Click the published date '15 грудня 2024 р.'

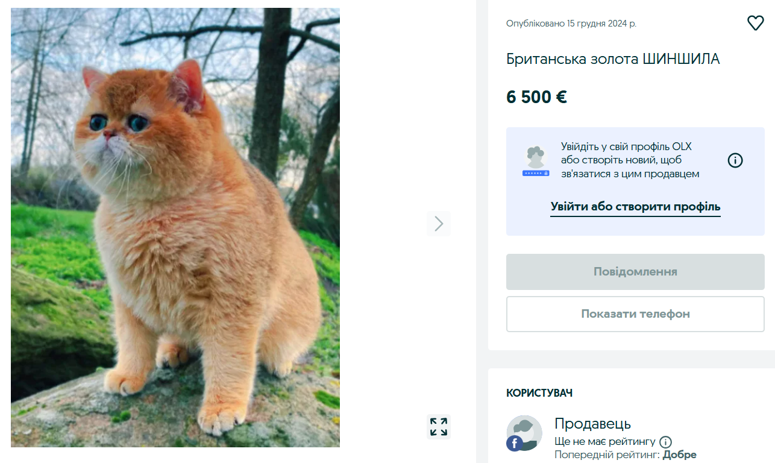[x=570, y=24]
